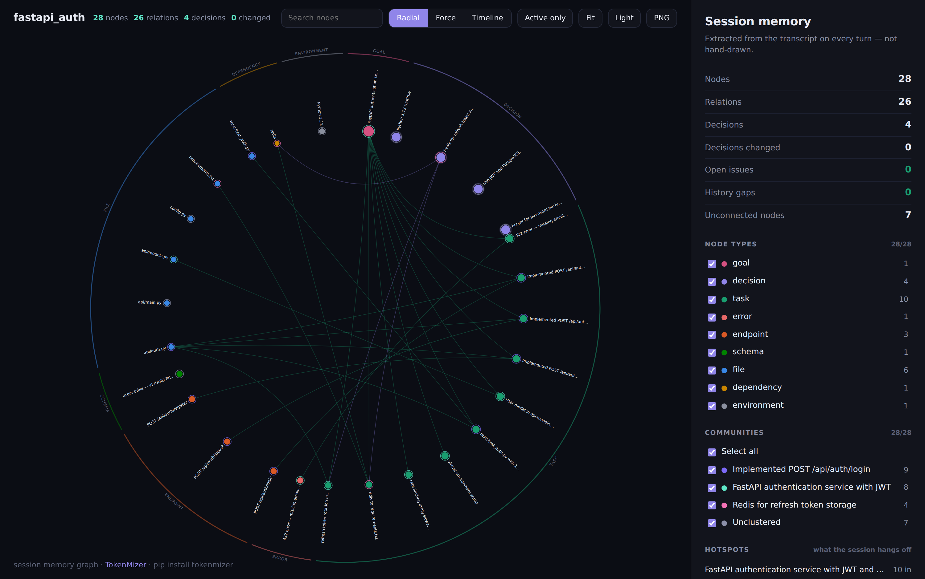The image size is (925, 579).
Task: Toggle the decision node type checkbox
Action: click(712, 281)
